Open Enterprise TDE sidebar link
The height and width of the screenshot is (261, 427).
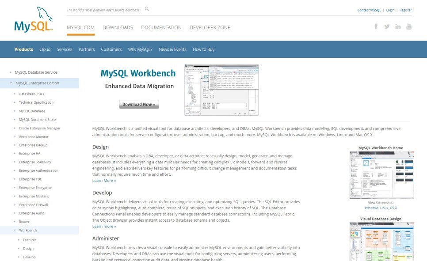tap(30, 179)
